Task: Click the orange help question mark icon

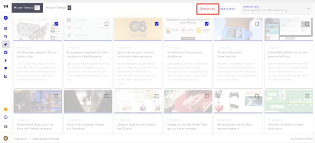Action: click(6, 109)
